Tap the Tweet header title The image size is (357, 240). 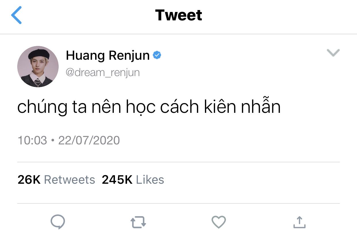tap(178, 15)
